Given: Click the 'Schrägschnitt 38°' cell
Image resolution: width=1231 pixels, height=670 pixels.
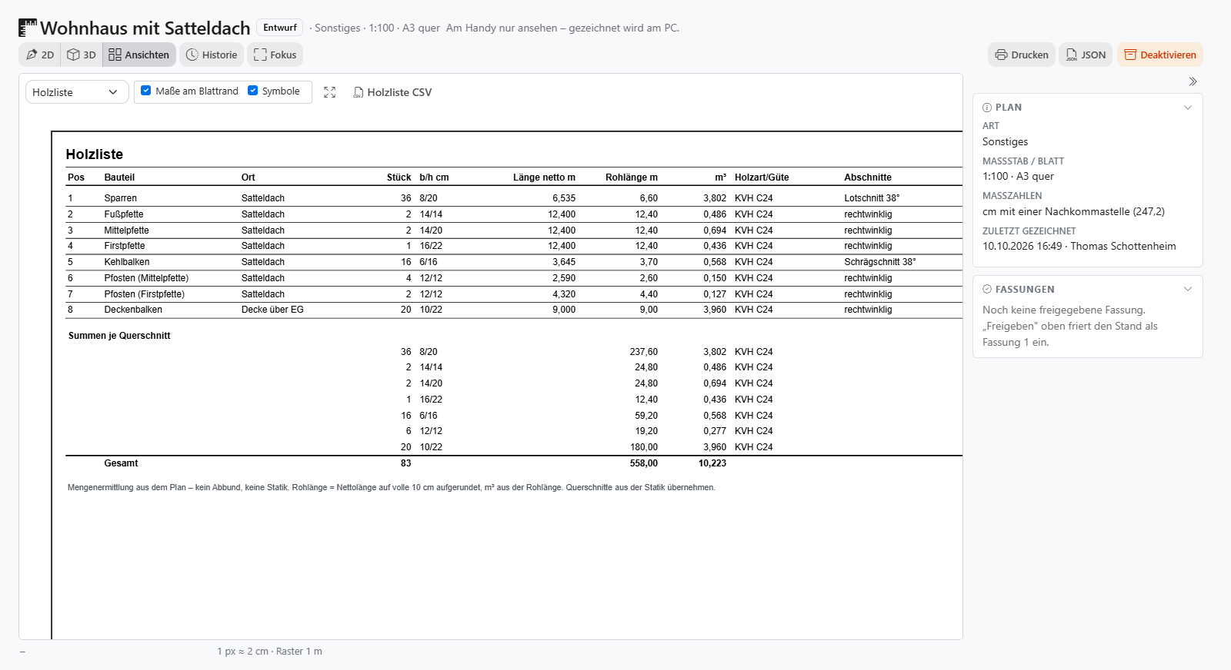Looking at the screenshot, I should (x=880, y=262).
